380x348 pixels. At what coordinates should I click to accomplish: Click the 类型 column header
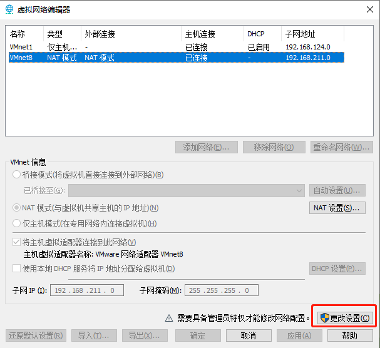(62, 34)
